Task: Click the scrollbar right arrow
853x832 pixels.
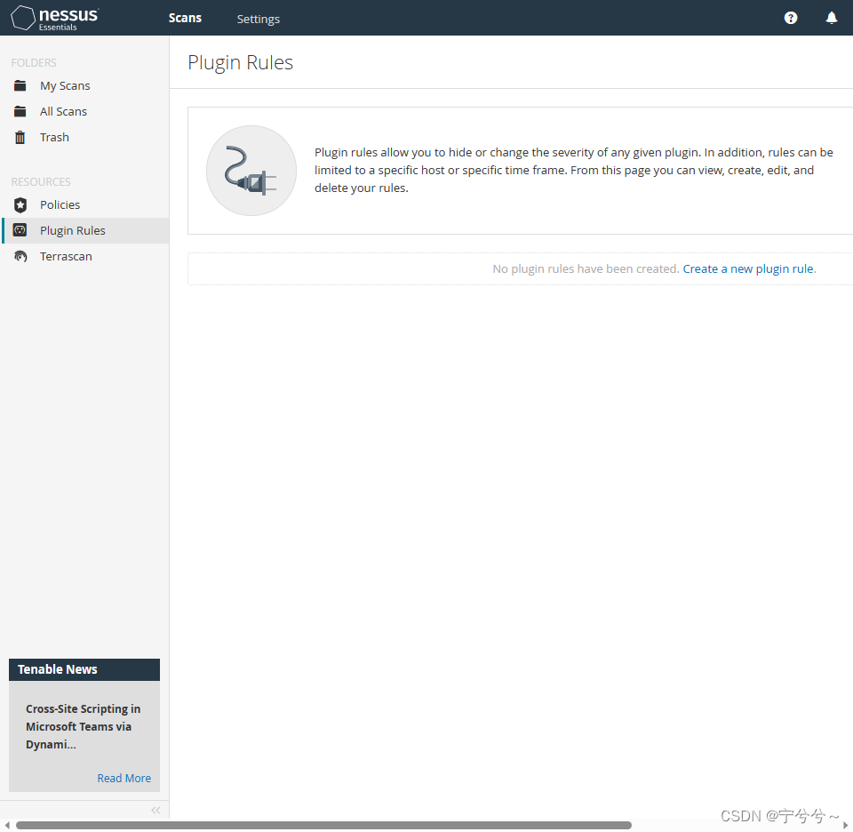Action: pyautogui.click(x=845, y=825)
